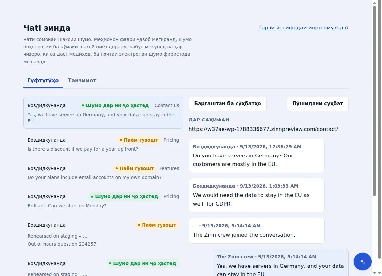Click message about data staying in EU for GDPR
Image resolution: width=382 pixels, height=276 pixels.
[257, 195]
